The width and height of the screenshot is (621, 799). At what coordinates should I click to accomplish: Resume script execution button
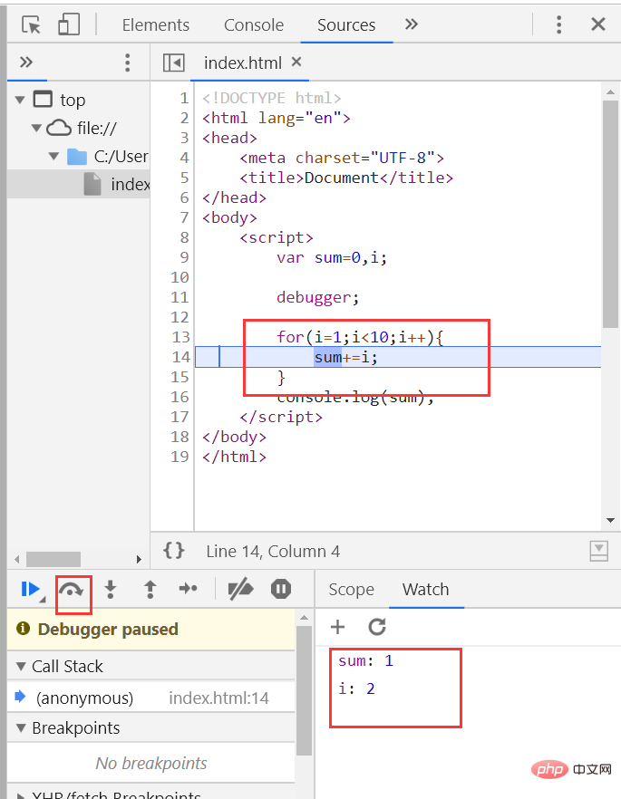31,589
